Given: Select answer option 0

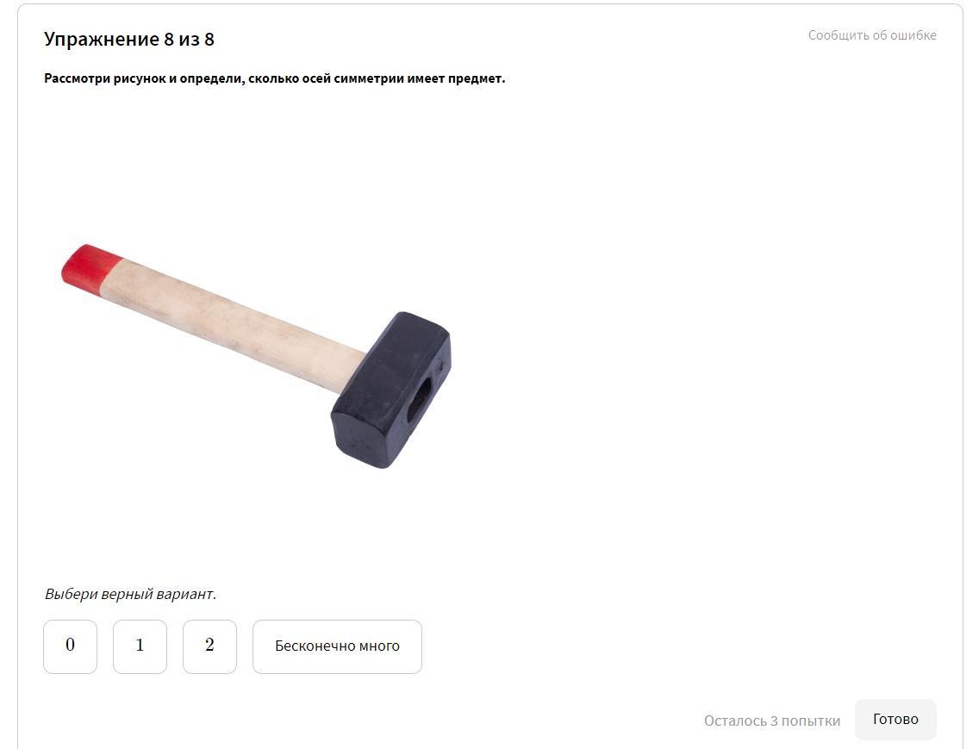Looking at the screenshot, I should [70, 646].
